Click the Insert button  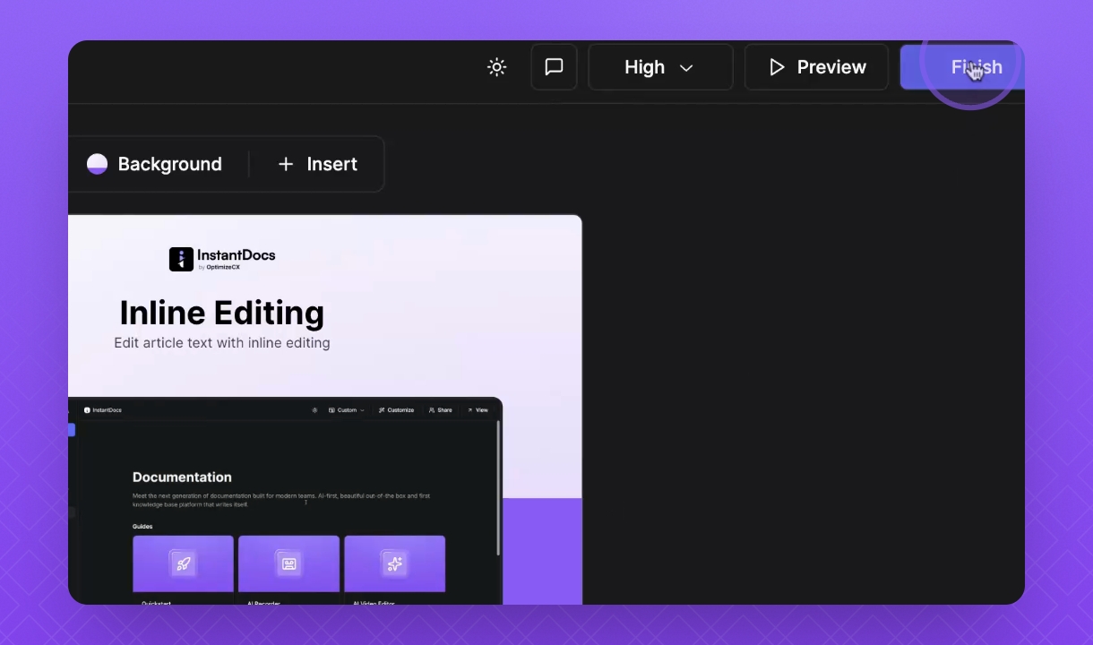pyautogui.click(x=317, y=164)
